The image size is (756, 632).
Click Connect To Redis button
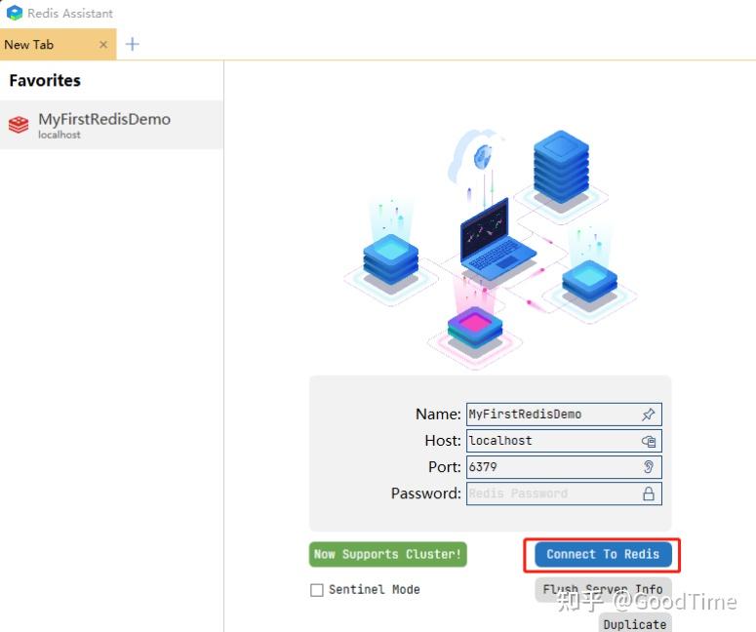pyautogui.click(x=603, y=554)
